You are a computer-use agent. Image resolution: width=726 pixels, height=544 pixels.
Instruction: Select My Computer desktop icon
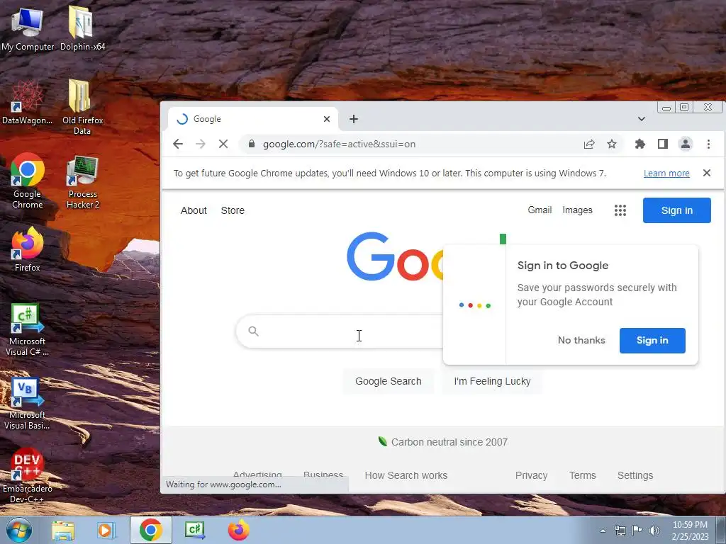tap(28, 29)
